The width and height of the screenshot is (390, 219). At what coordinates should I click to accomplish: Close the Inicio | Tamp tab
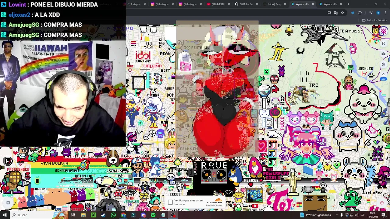tap(285, 4)
